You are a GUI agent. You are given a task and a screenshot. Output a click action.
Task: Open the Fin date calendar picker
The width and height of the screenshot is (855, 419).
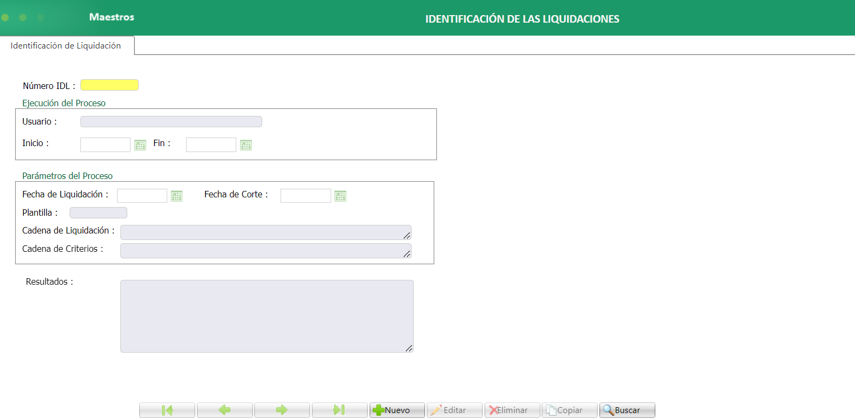[246, 145]
